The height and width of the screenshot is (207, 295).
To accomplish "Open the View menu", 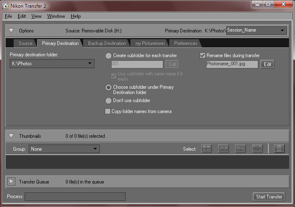I will (36, 16).
